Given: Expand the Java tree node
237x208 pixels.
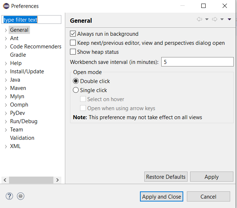Looking at the screenshot, I should (6, 80).
